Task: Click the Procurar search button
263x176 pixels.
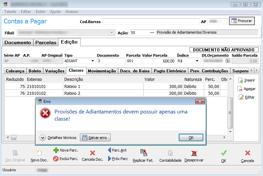Action: (x=242, y=21)
